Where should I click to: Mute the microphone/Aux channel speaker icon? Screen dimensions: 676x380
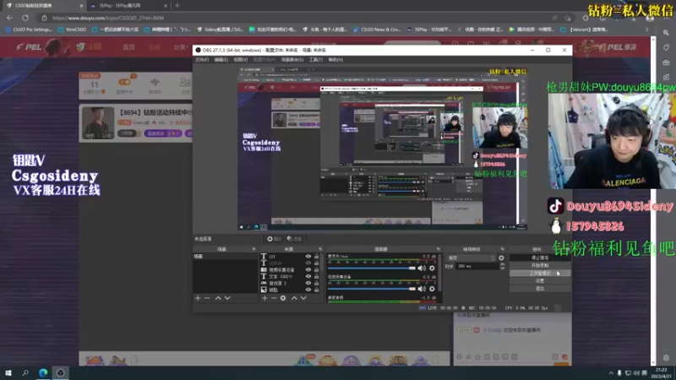tap(422, 268)
